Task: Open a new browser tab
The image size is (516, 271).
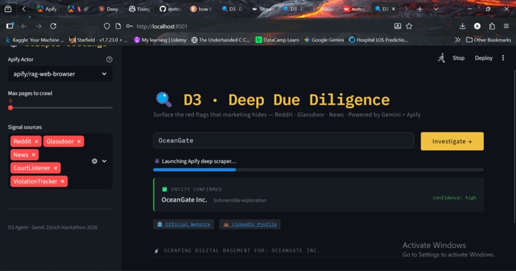Action: (419, 9)
